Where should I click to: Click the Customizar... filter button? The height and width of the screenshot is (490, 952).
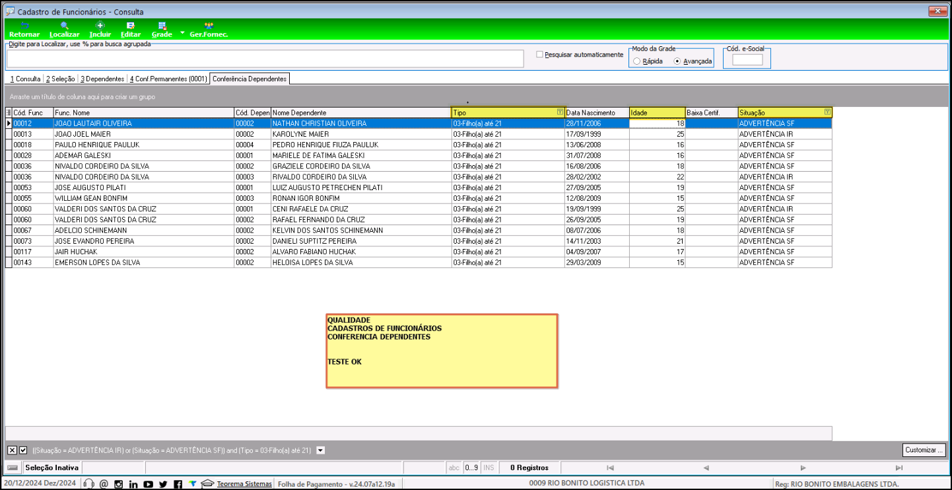click(x=924, y=450)
